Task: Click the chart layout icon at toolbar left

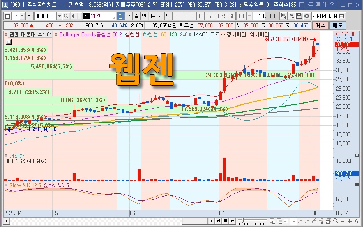Action: pos(7,16)
